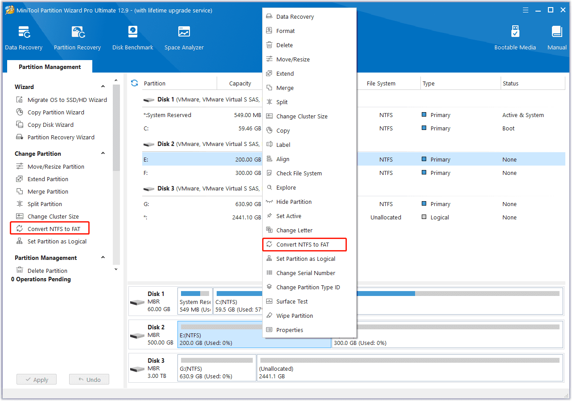The image size is (572, 401).
Task: Choose Merge from context menu
Action: coord(309,88)
